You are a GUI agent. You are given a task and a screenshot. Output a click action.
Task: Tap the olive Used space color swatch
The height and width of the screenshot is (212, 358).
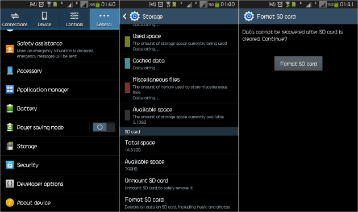(x=127, y=41)
